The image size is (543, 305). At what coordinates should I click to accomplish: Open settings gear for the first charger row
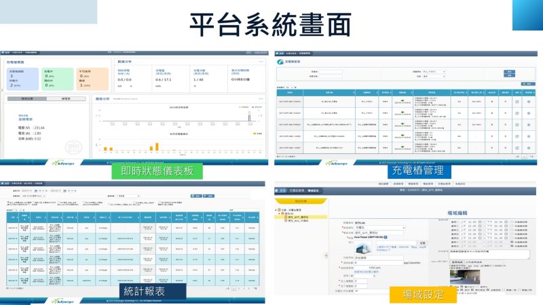pyautogui.click(x=529, y=102)
